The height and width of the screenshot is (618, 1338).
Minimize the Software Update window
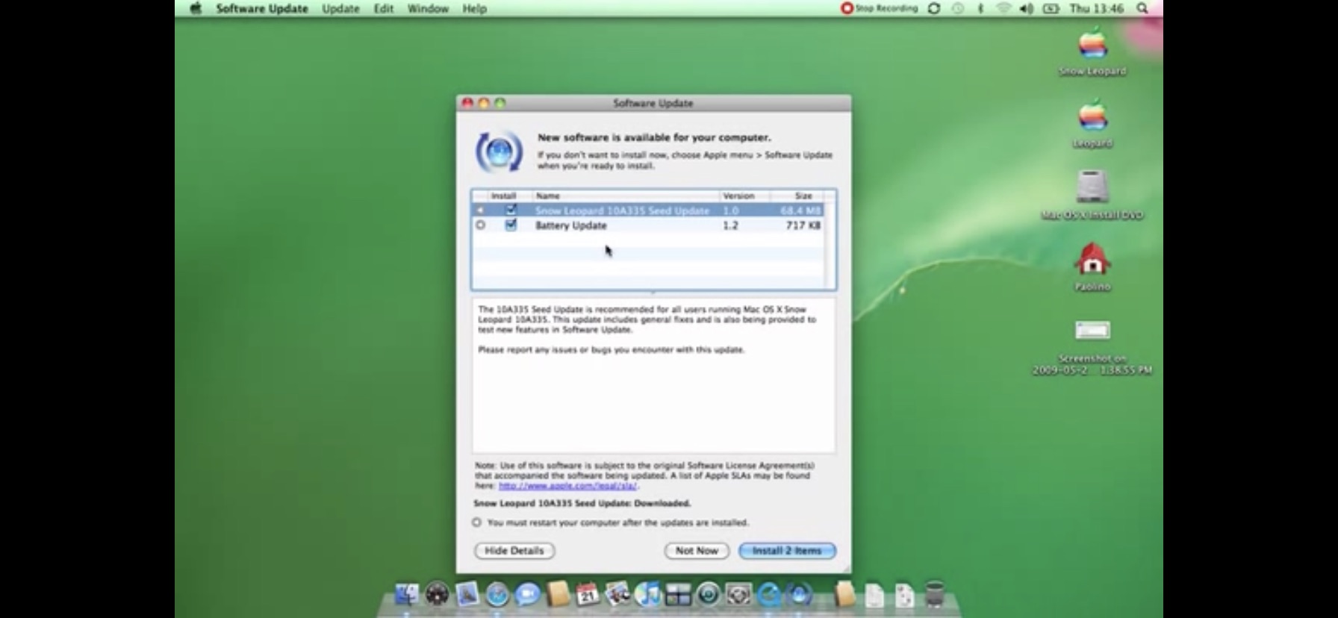click(484, 103)
